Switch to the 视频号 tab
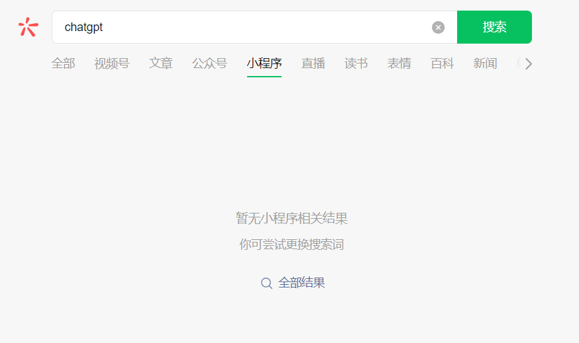Viewport: 579px width, 343px height. tap(112, 63)
